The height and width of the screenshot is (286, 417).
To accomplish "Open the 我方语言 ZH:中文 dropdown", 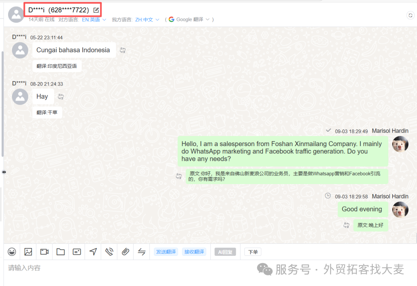I will click(x=147, y=20).
